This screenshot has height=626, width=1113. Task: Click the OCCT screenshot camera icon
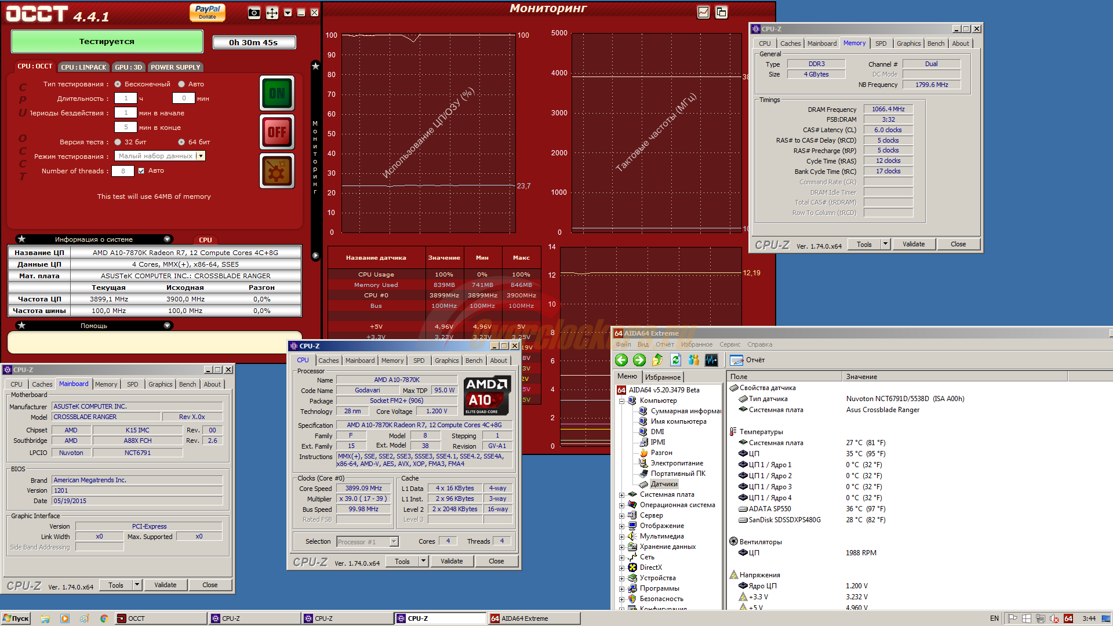(x=254, y=13)
